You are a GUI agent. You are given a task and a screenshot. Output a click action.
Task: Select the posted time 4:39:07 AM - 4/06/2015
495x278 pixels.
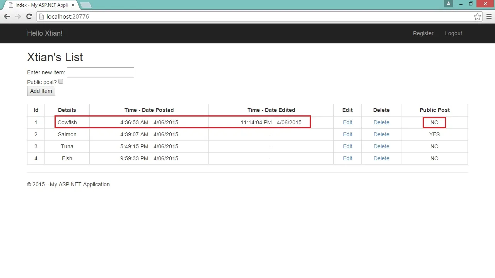click(x=149, y=134)
